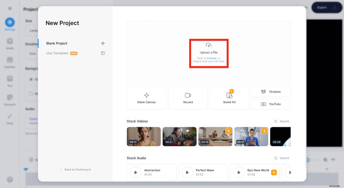Click the YouTube play icon
The width and height of the screenshot is (344, 188).
click(264, 104)
